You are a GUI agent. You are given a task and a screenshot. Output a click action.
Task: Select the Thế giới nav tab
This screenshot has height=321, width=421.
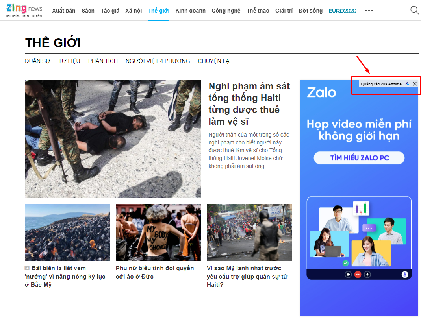pos(159,11)
